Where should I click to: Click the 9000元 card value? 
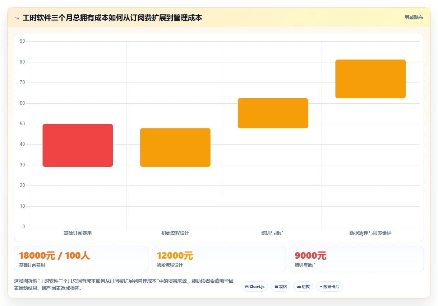click(x=310, y=255)
